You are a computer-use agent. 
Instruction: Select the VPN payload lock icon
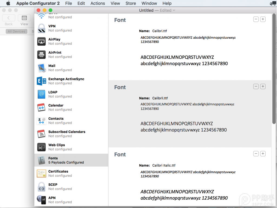pos(41,28)
